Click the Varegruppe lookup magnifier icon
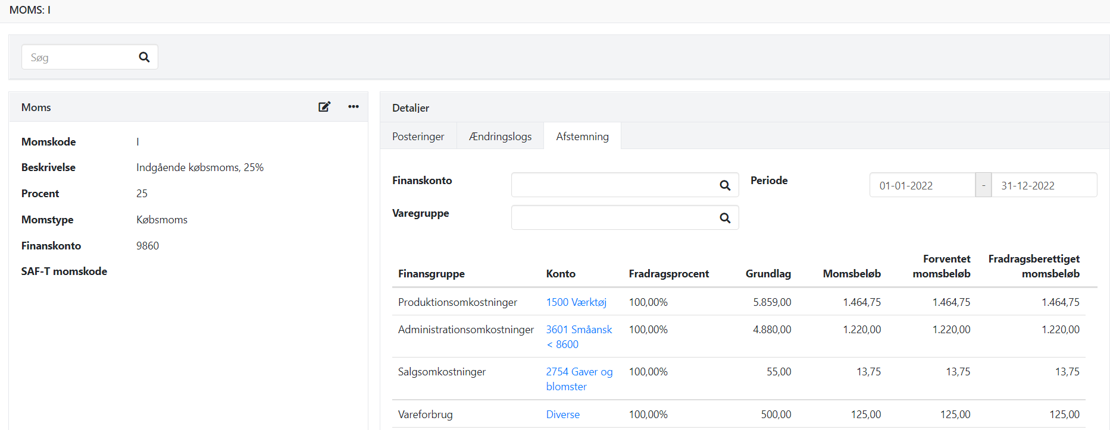Screen dimensions: 1110x430 [x=725, y=218]
